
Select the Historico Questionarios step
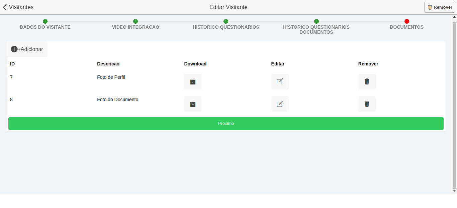pos(226,27)
